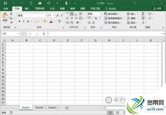Viewport: 166px width, 115px height.
Task: Center text horizontally
Action: tap(72, 18)
